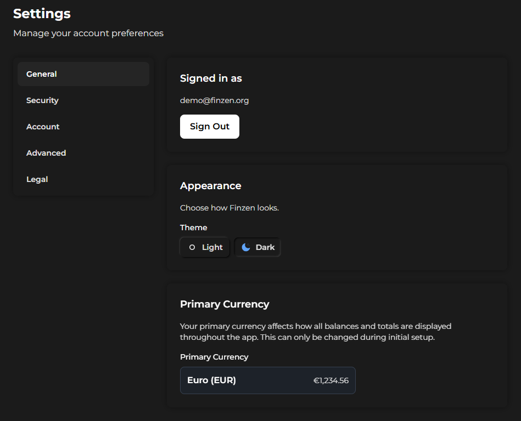Click the €1,234.56 balance preview
Screen dimensions: 521x421
pos(330,380)
